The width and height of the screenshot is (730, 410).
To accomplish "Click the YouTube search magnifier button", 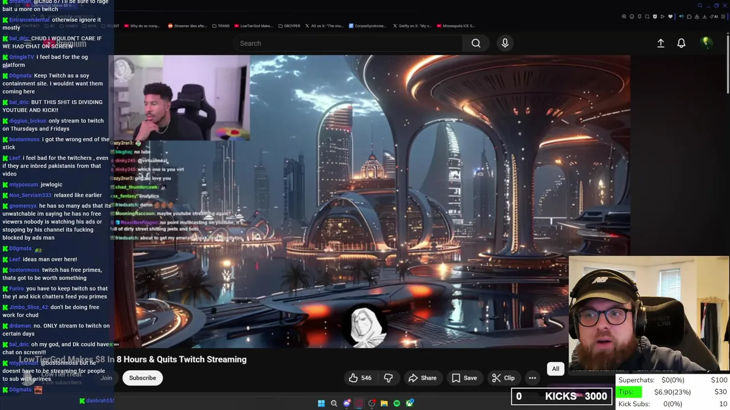I will coord(476,43).
